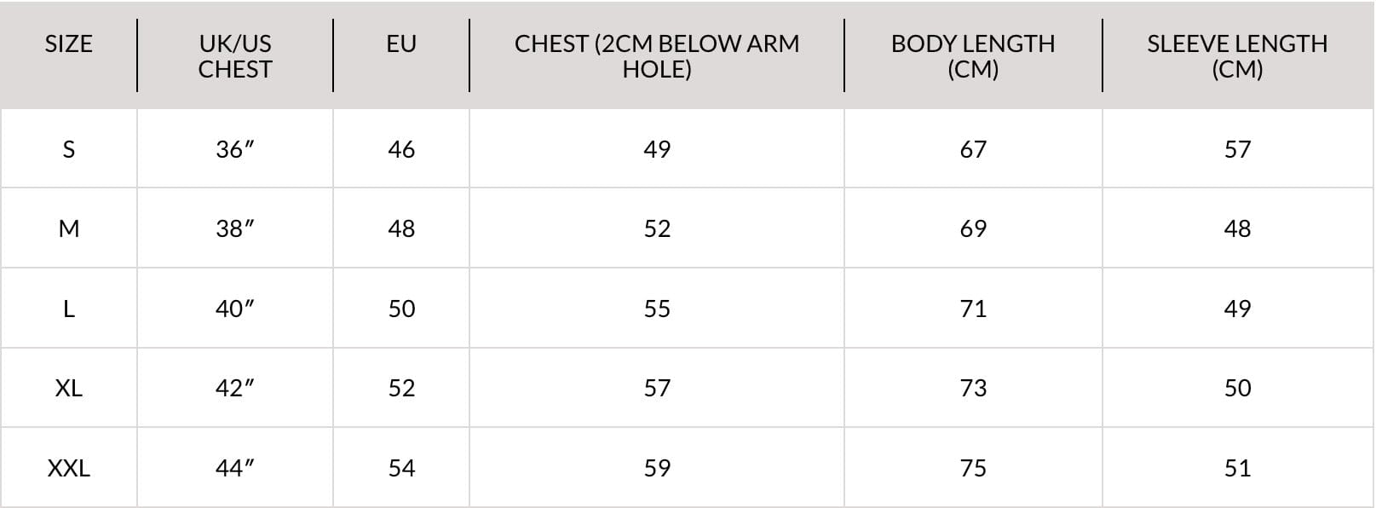Image resolution: width=1376 pixels, height=508 pixels.
Task: Click the size L row label
Action: 68,309
